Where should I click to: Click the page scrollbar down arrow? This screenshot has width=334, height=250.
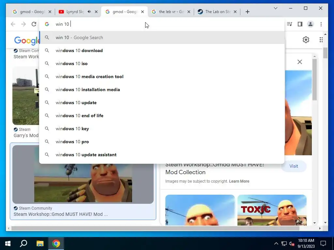pyautogui.click(x=325, y=223)
